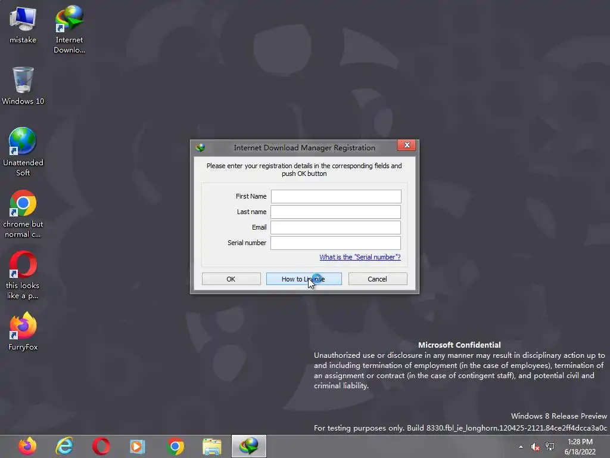Image resolution: width=610 pixels, height=458 pixels.
Task: Show hidden tray icons arrow
Action: [521, 447]
